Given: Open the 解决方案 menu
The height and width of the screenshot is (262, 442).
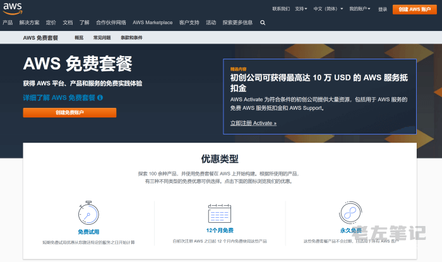Looking at the screenshot, I should pos(29,23).
